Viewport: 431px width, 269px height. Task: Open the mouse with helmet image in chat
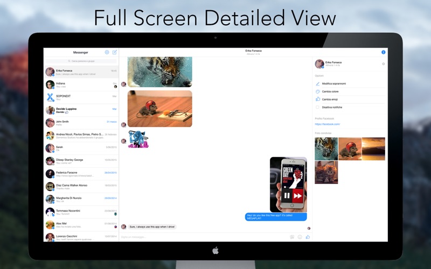(159, 109)
